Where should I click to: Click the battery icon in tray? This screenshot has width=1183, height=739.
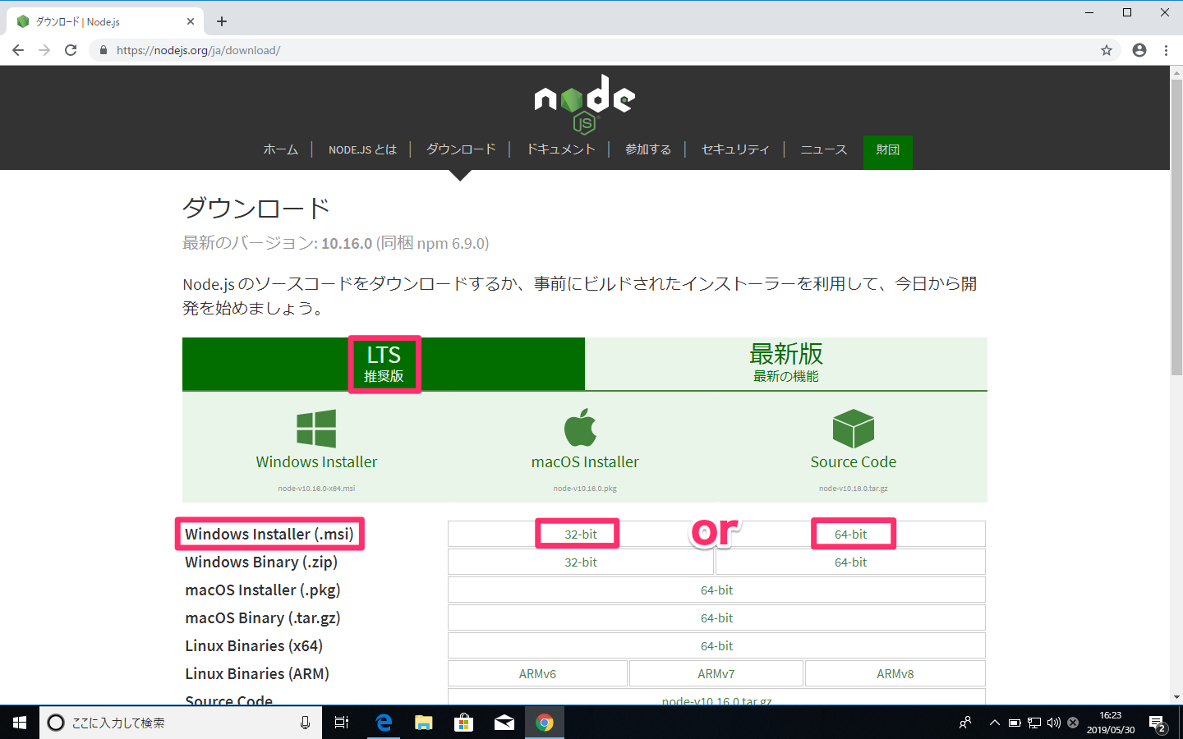click(x=1015, y=723)
